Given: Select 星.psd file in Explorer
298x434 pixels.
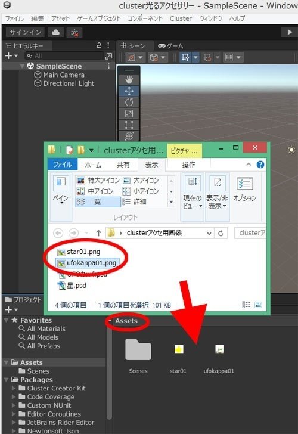Looking at the screenshot, I should pos(72,286).
